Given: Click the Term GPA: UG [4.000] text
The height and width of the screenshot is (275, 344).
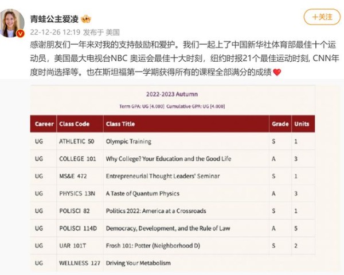Looking at the screenshot, I should pyautogui.click(x=142, y=106).
